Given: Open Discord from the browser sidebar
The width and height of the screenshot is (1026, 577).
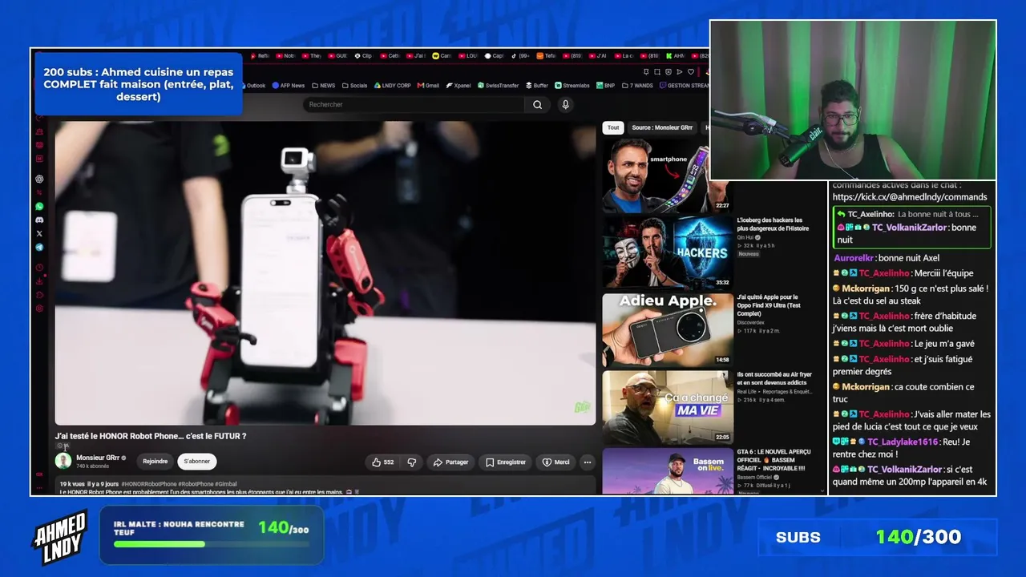Looking at the screenshot, I should 39,220.
